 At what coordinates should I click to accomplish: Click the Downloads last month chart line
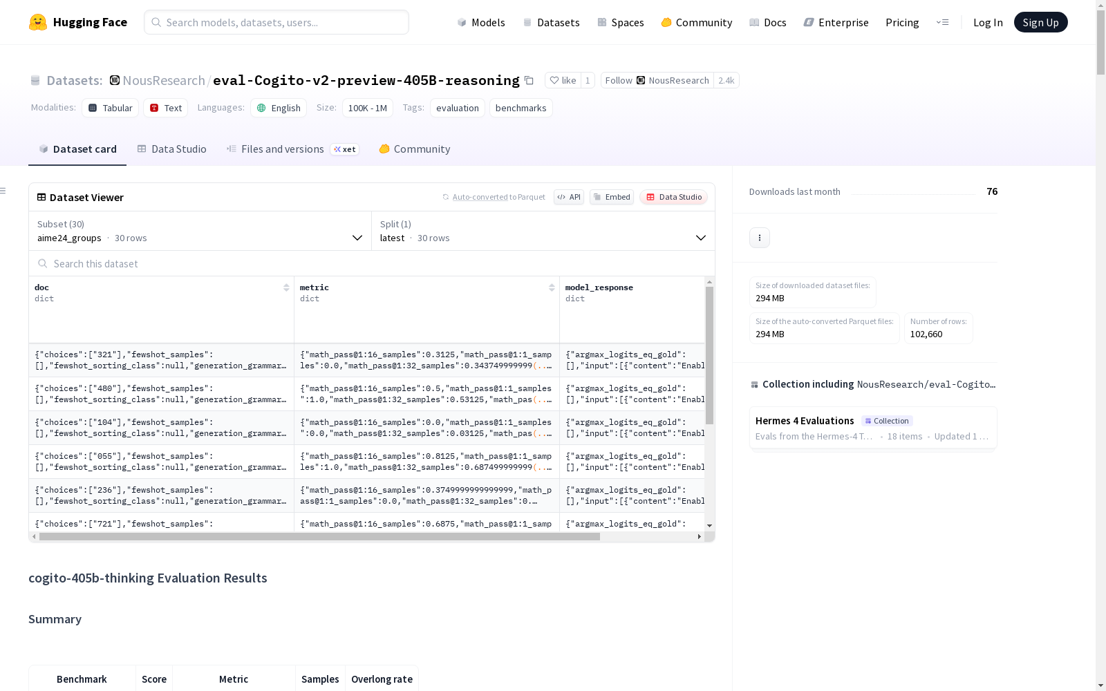pyautogui.click(x=913, y=194)
